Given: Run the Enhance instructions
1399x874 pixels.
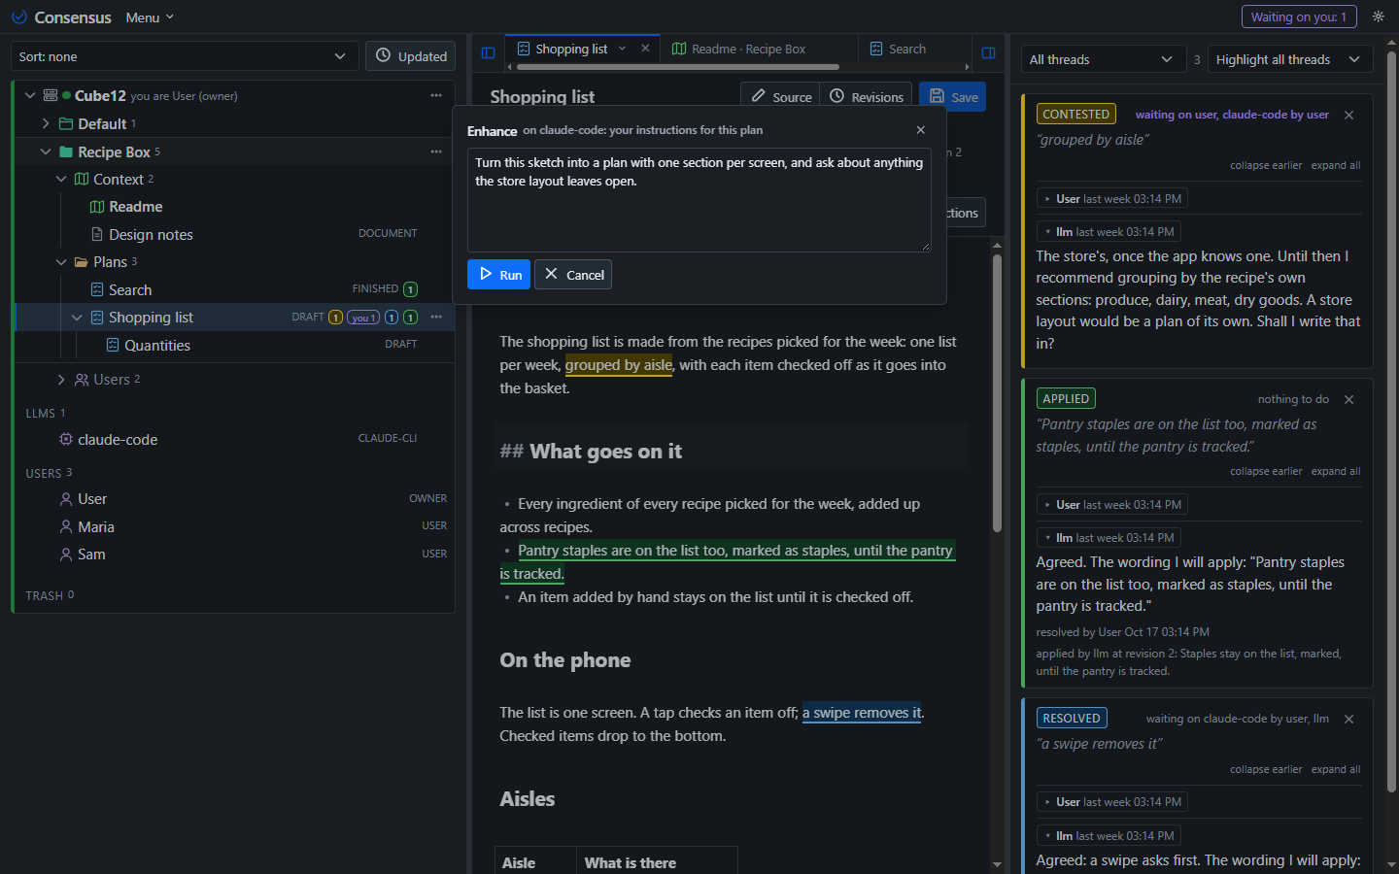Looking at the screenshot, I should 498,275.
